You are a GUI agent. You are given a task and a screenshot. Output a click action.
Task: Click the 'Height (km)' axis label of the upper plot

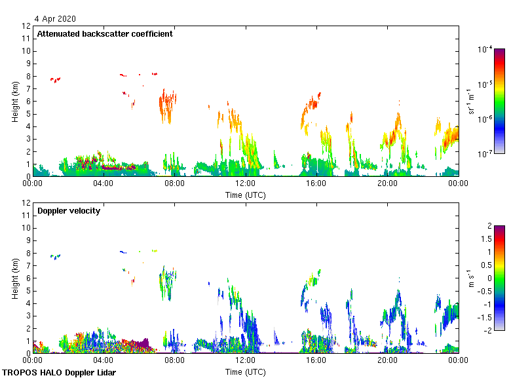coord(15,101)
